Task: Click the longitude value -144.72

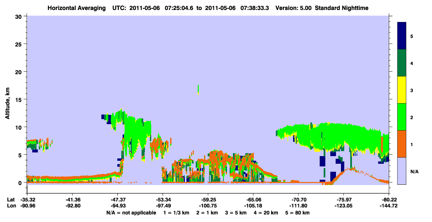Action: coord(389,206)
